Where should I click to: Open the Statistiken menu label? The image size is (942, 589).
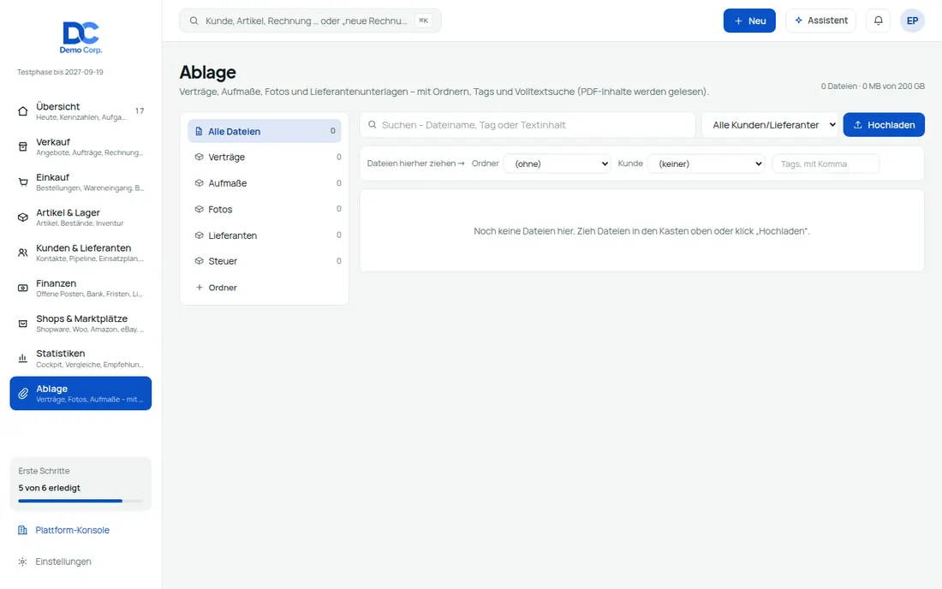pos(60,353)
